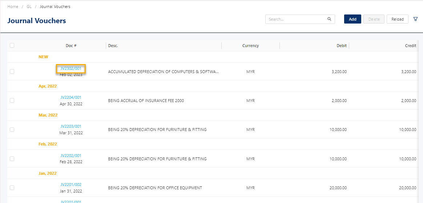This screenshot has width=423, height=203.
Task: Select the Mar, 2022 group heading
Action: [48, 115]
